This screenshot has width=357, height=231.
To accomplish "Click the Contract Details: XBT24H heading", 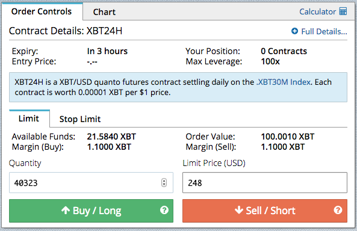I will tap(66, 31).
